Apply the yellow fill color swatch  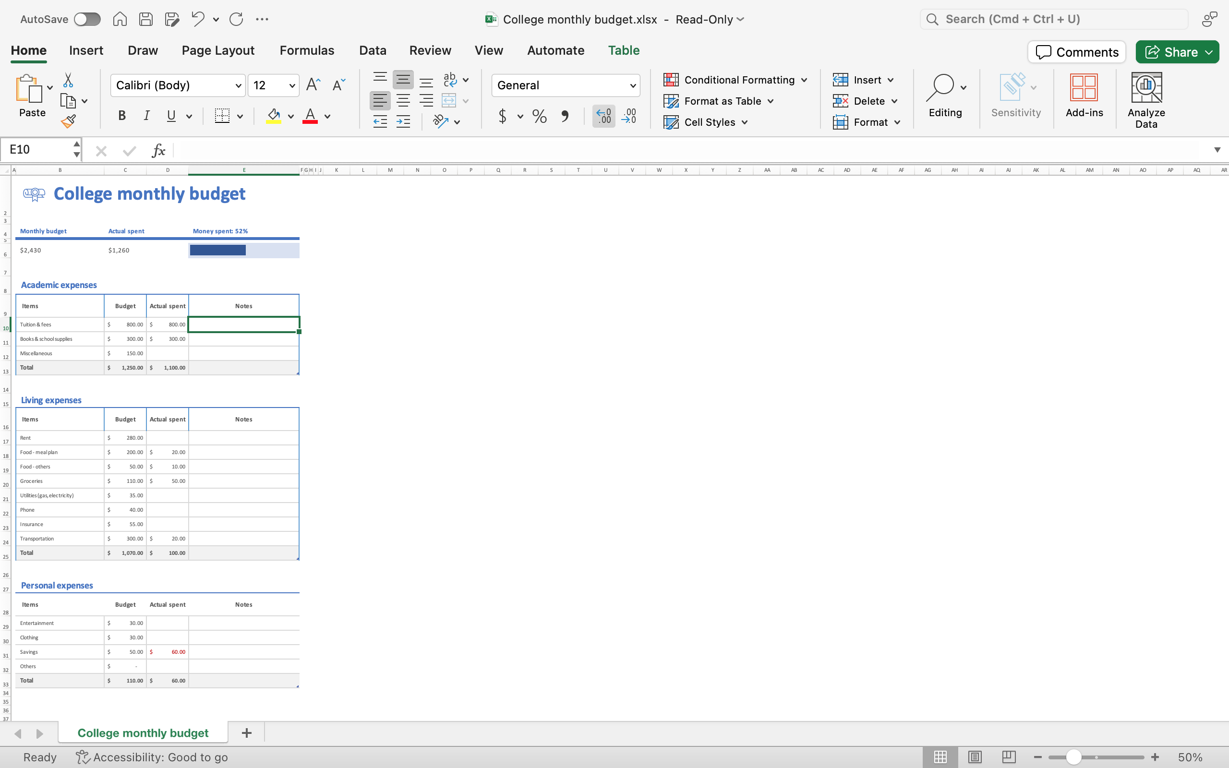point(274,116)
